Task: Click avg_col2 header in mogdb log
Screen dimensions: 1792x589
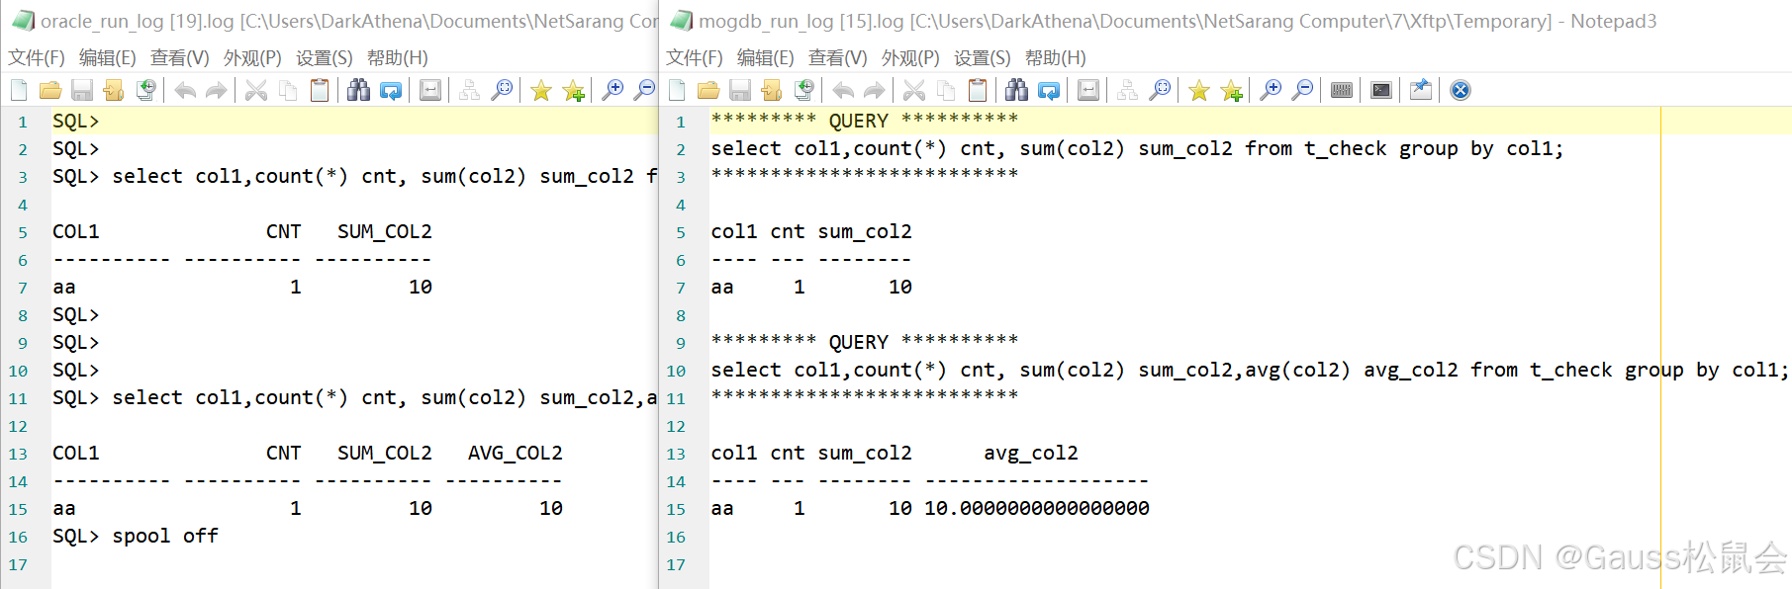Action: (x=1031, y=453)
